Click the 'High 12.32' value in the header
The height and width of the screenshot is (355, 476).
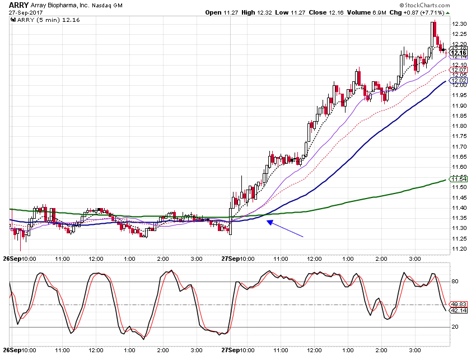[x=256, y=12]
